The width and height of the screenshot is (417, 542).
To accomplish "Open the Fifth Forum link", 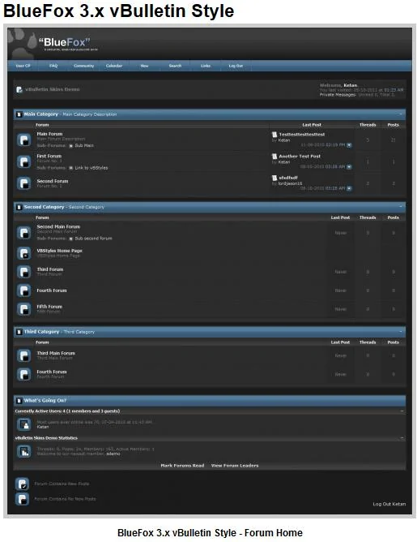I will click(x=49, y=307).
